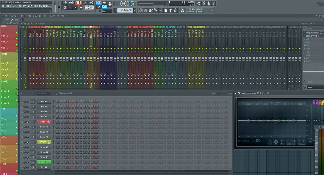Open the Plugin picker icon
The height and width of the screenshot is (175, 324).
point(170,10)
